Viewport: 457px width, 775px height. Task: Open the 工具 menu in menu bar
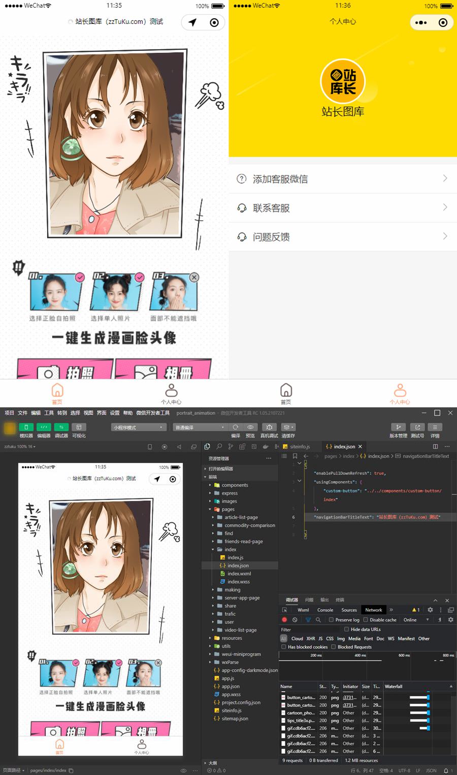pyautogui.click(x=49, y=413)
